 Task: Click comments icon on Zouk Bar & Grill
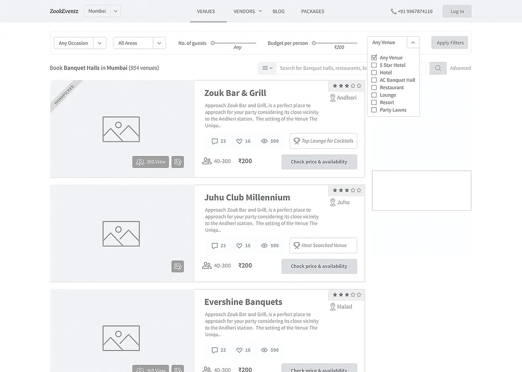click(214, 141)
